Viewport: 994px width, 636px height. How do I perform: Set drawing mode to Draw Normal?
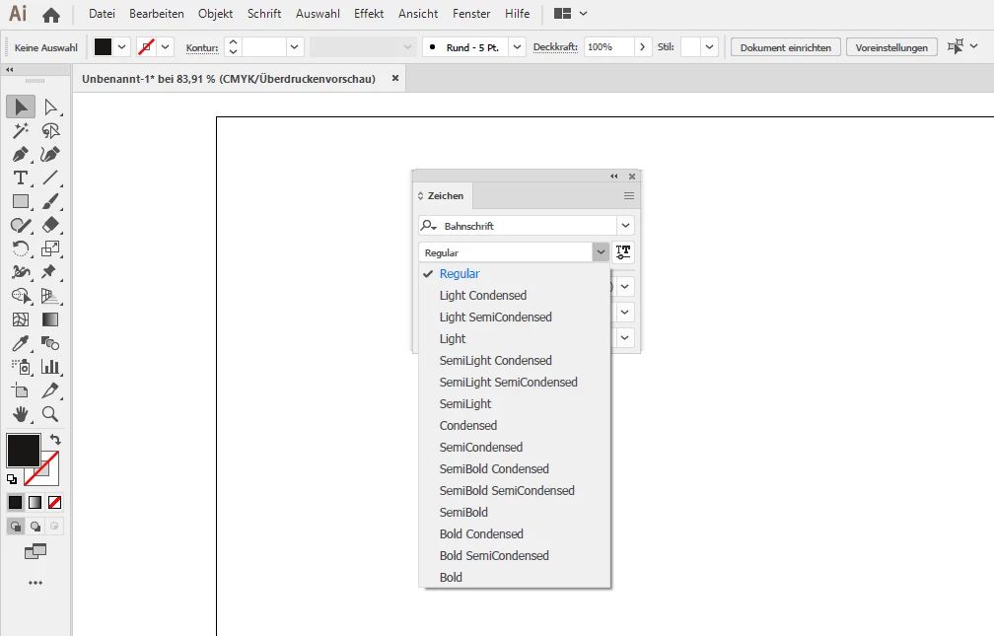click(x=16, y=526)
